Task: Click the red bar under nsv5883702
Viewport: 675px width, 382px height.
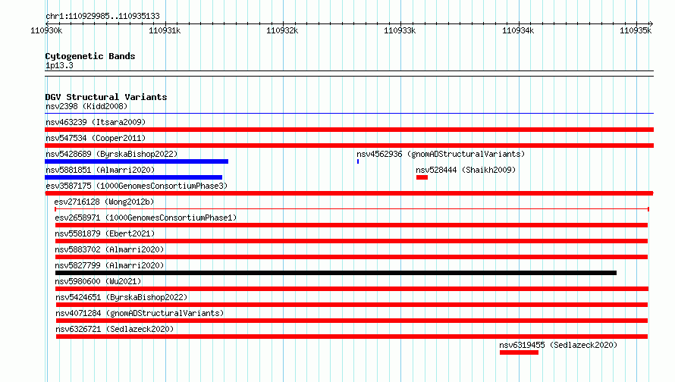Action: [x=351, y=257]
